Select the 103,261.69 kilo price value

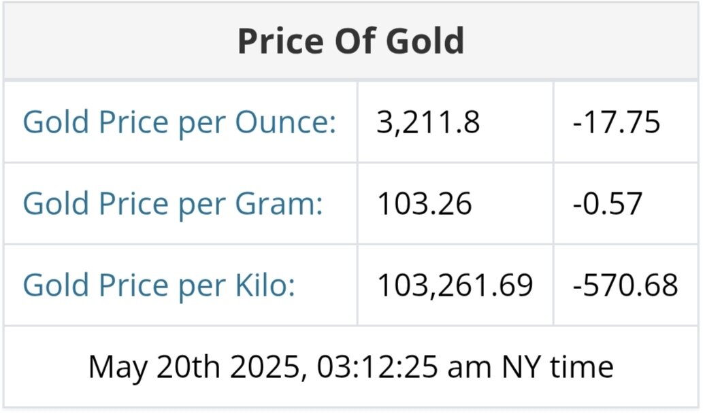pos(455,286)
